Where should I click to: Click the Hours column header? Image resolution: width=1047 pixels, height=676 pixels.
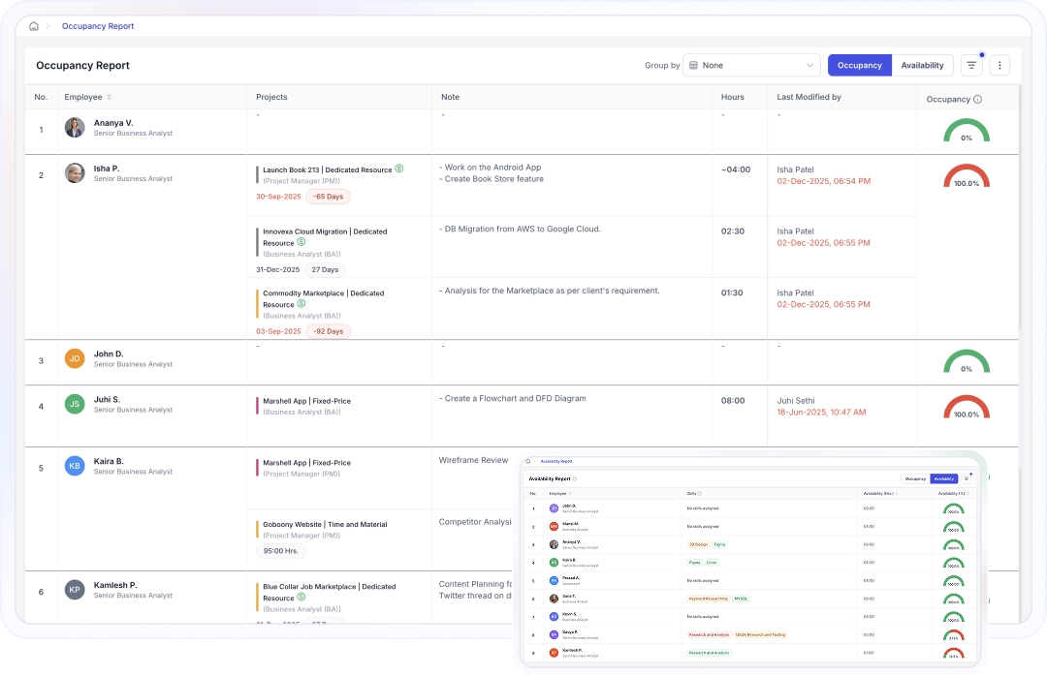coord(733,97)
